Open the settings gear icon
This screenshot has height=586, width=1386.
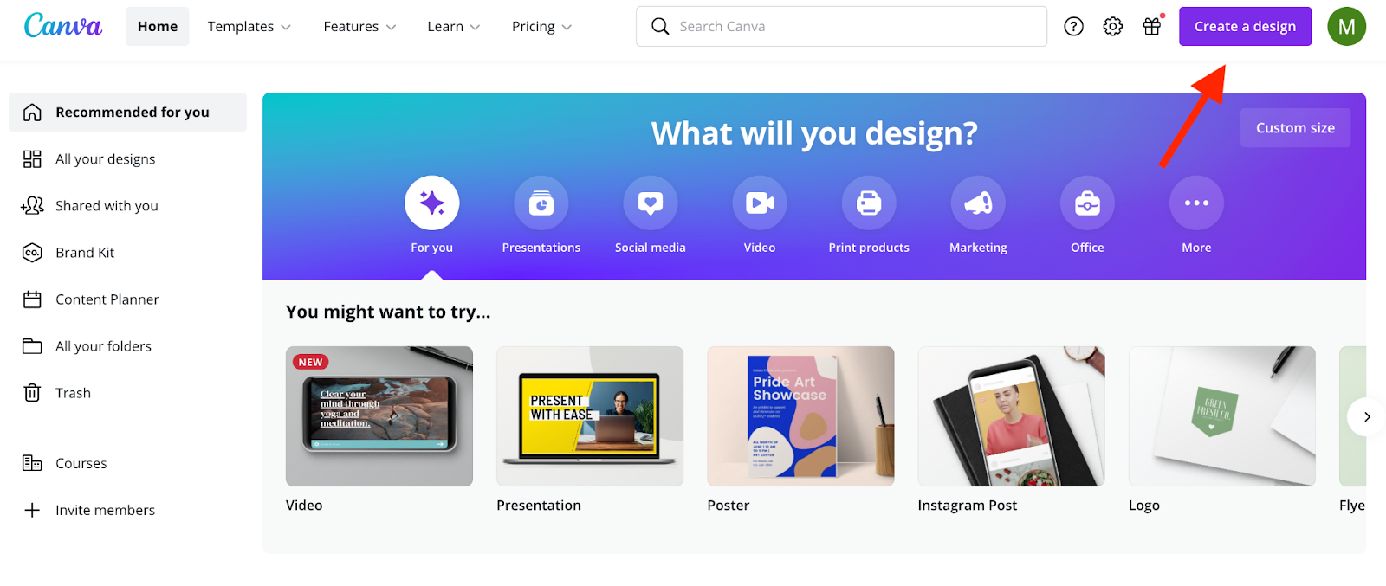coord(1113,27)
